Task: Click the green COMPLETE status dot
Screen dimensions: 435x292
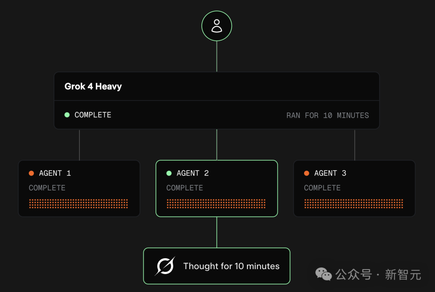Action: (x=67, y=115)
